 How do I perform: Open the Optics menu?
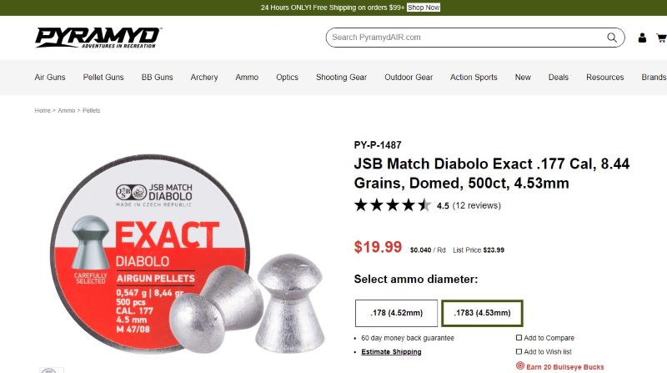pyautogui.click(x=287, y=77)
